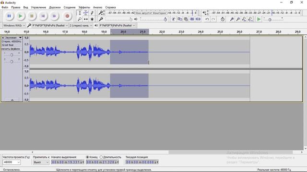
Task: Open the Анализ menu
Action: (x=97, y=7)
